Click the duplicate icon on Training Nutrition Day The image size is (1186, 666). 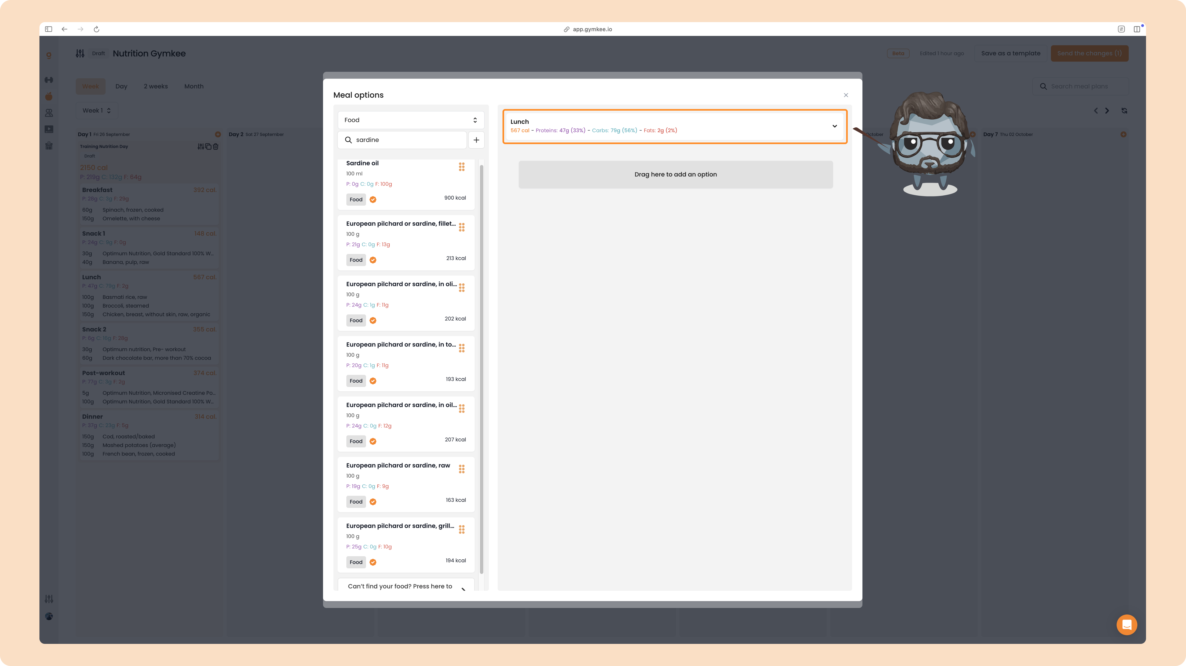(208, 146)
